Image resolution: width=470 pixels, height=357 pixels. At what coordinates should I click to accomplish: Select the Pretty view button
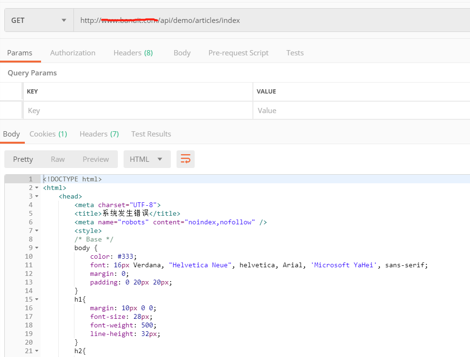coord(23,159)
